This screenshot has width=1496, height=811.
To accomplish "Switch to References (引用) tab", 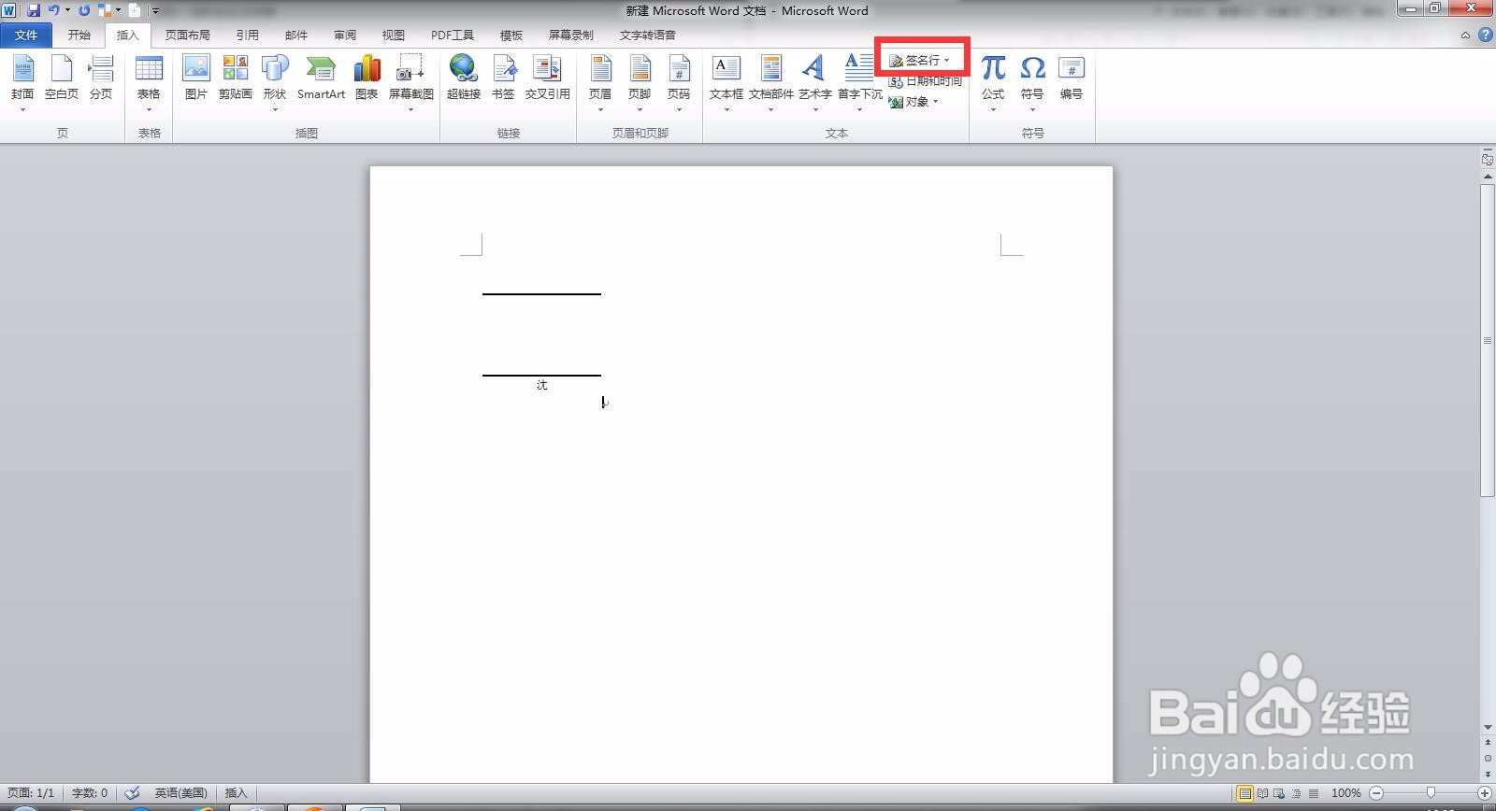I will tap(247, 35).
